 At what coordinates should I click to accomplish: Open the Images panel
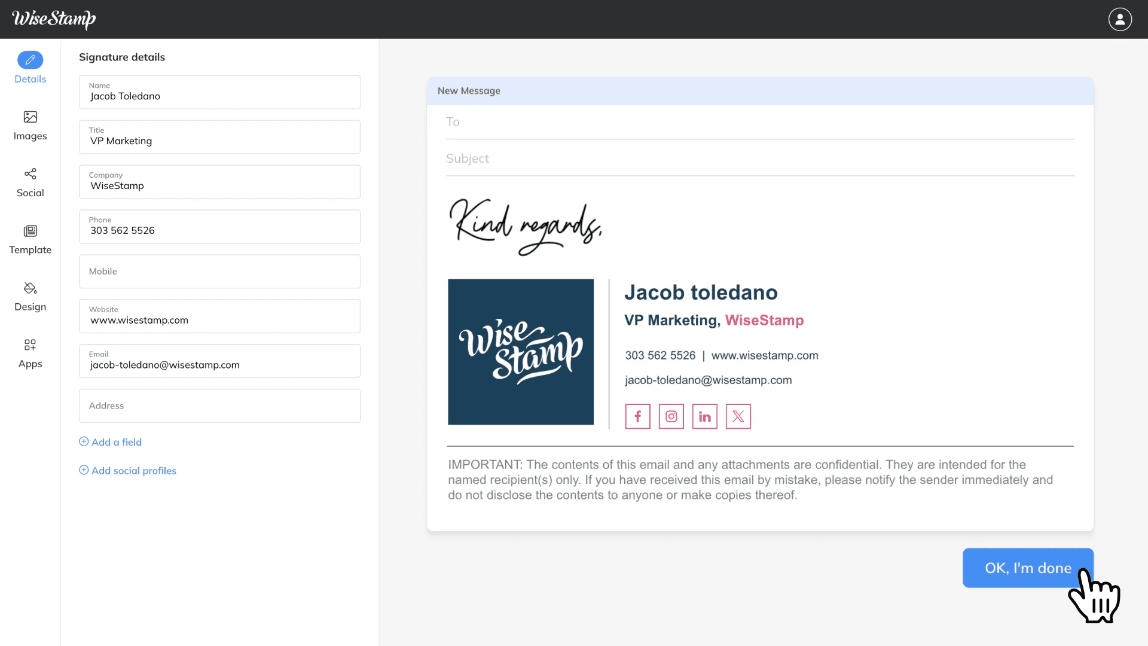pos(30,125)
